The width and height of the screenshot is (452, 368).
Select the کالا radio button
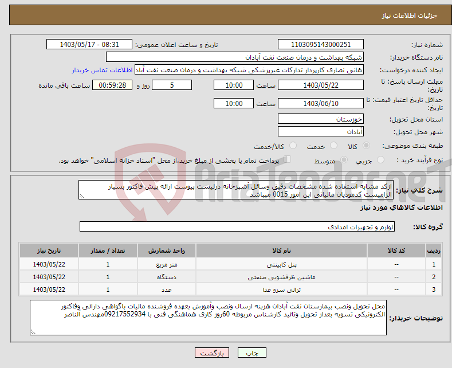[x=367, y=146]
